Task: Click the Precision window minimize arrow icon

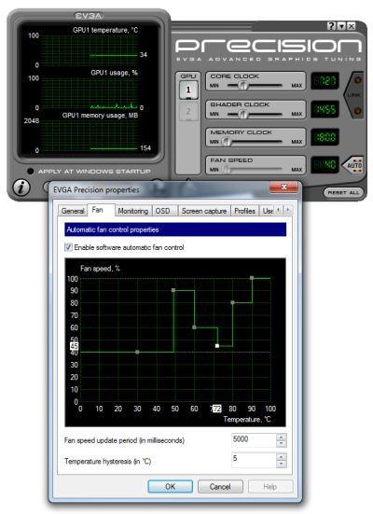Action: coord(341,26)
